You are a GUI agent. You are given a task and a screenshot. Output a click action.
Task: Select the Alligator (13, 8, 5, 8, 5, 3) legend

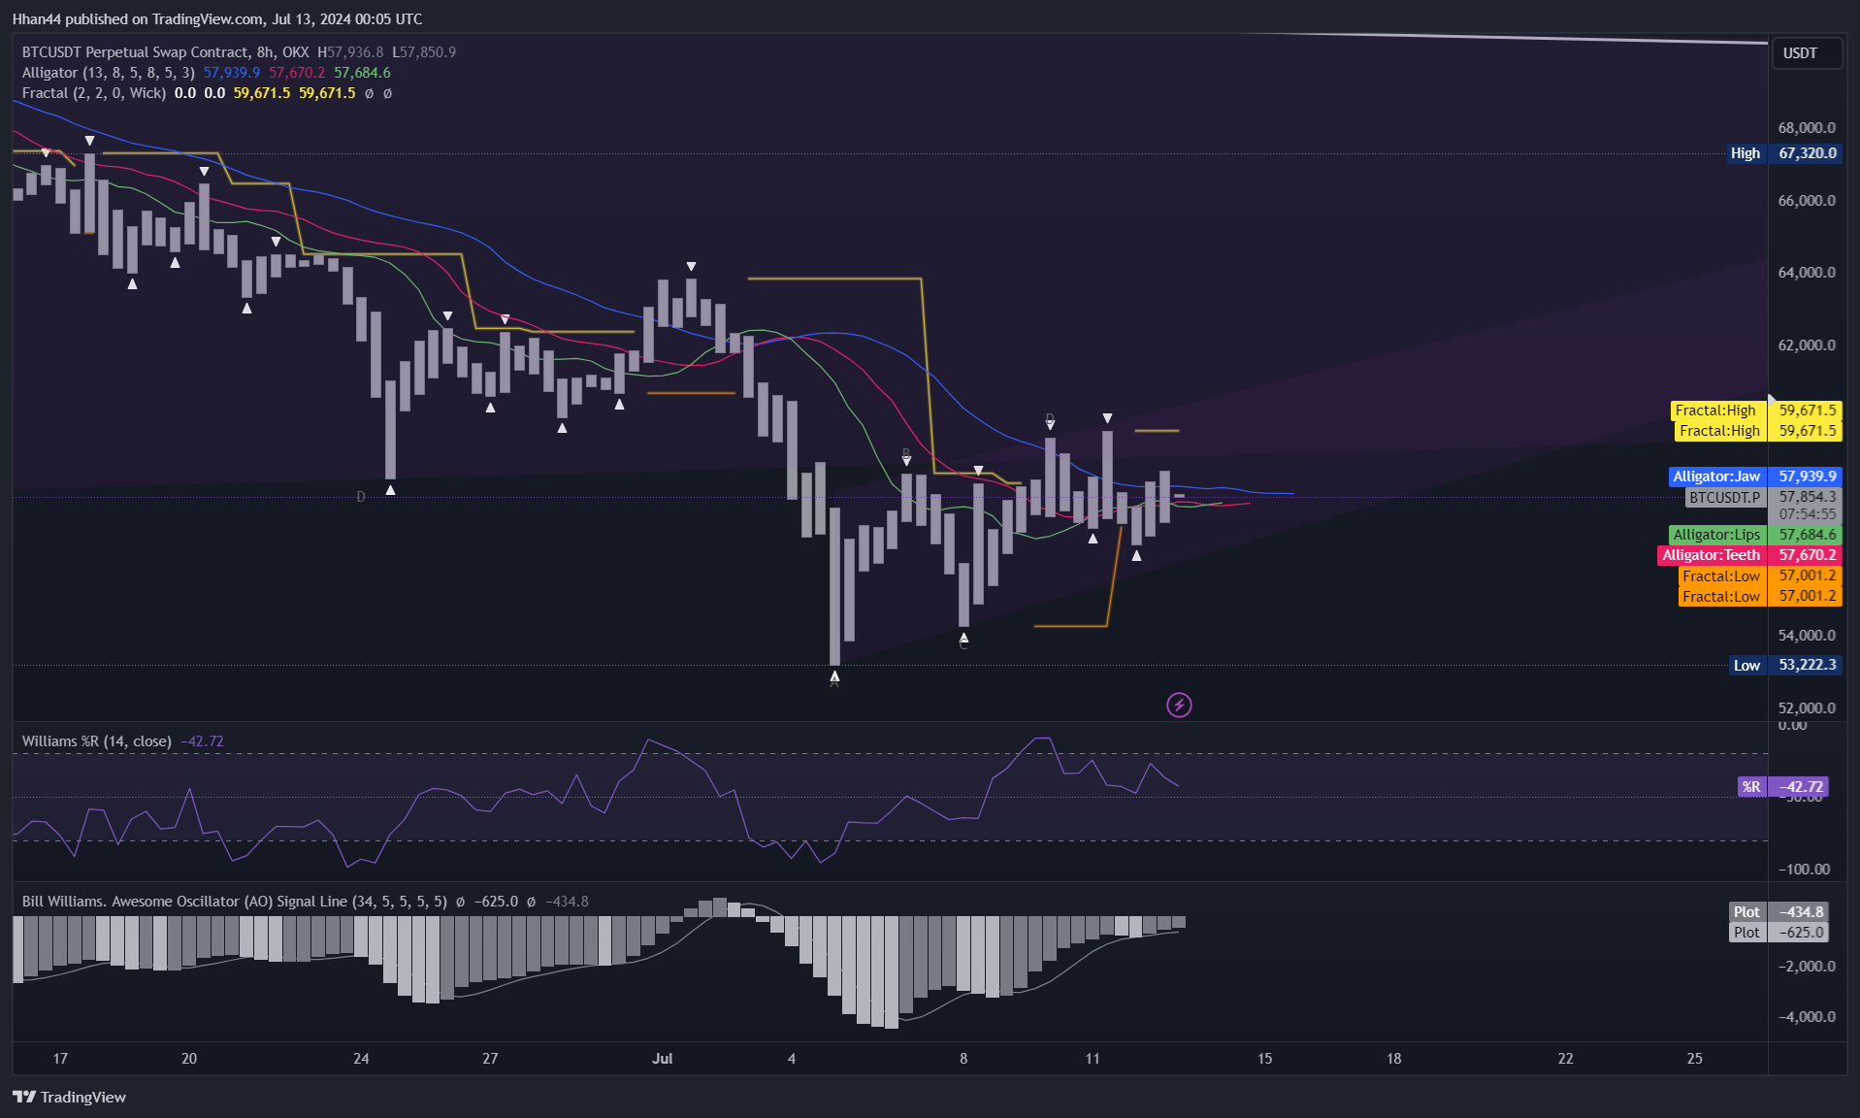coord(109,73)
